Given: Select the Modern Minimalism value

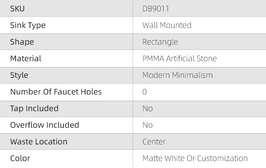Looking at the screenshot, I should 178,75.
